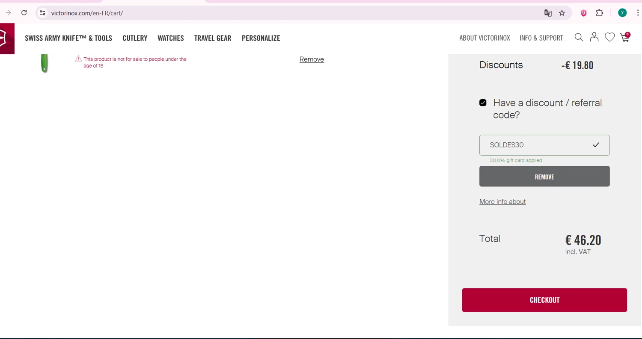The height and width of the screenshot is (339, 642).
Task: Open the Travel Gear menu
Action: (x=213, y=38)
